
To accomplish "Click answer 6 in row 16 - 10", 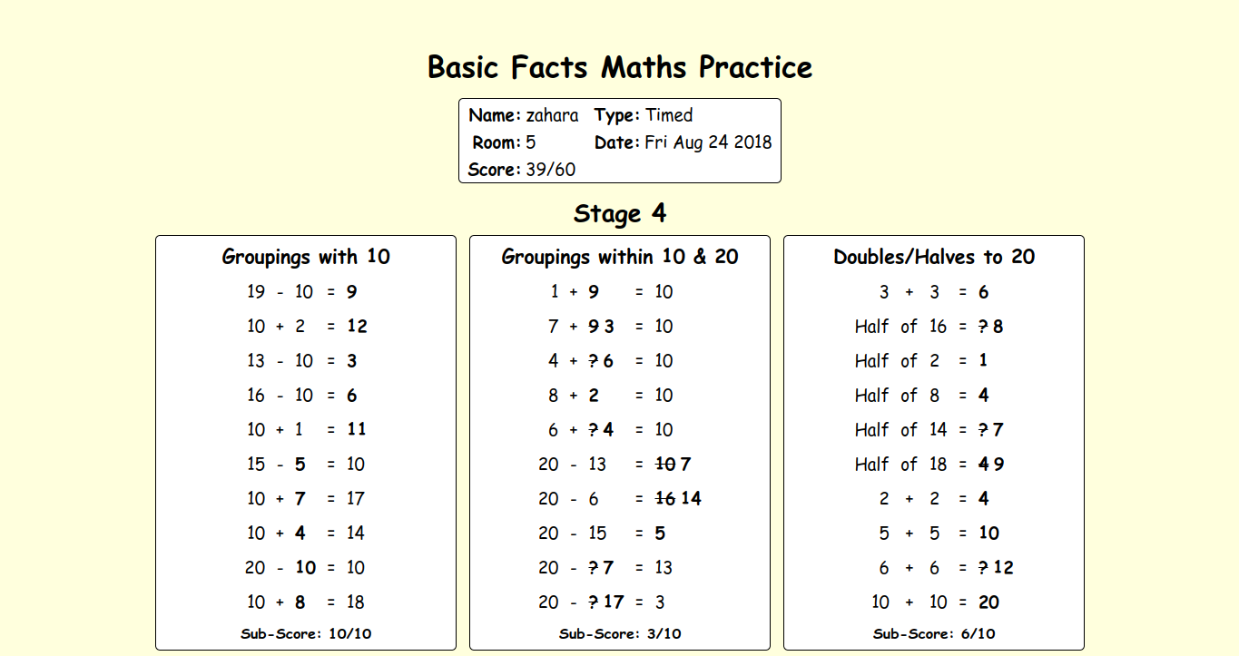I will click(x=352, y=396).
